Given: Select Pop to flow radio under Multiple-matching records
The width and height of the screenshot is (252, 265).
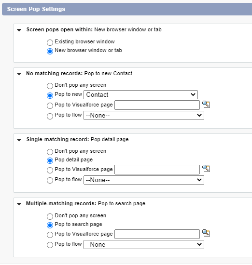Looking at the screenshot, I should click(x=50, y=245).
